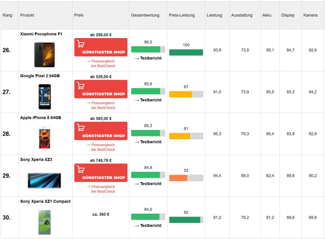
Task: Click the 86,0 Gesamtwertung bar for Pocophone F1
Action: 148,49
